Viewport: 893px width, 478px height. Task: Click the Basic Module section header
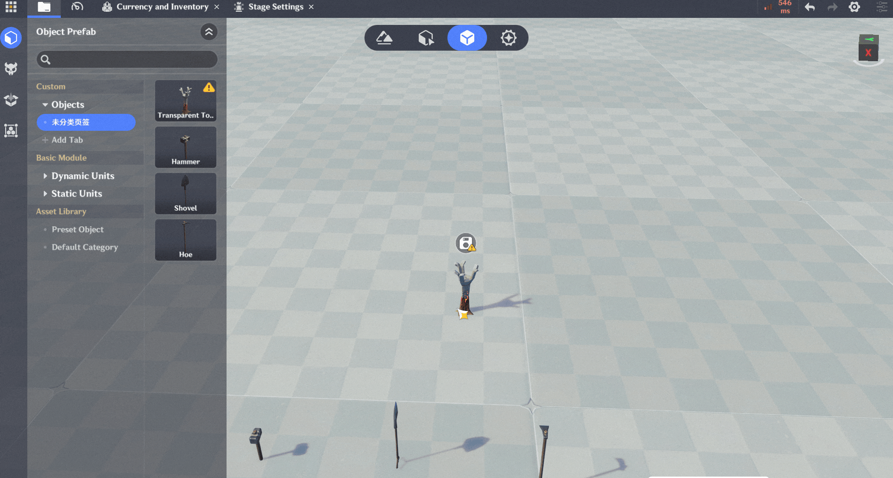point(61,158)
